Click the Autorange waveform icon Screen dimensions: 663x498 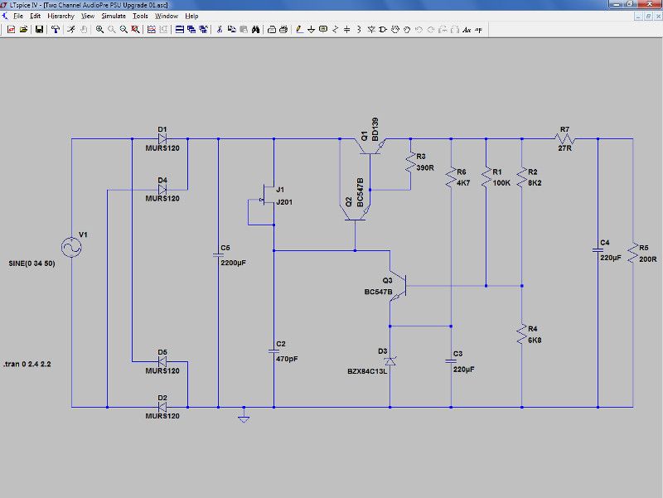coord(152,30)
